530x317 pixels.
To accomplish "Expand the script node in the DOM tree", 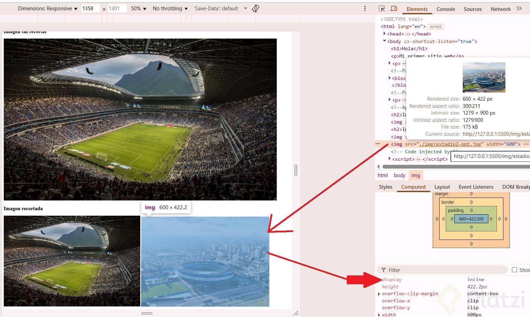I will point(389,159).
